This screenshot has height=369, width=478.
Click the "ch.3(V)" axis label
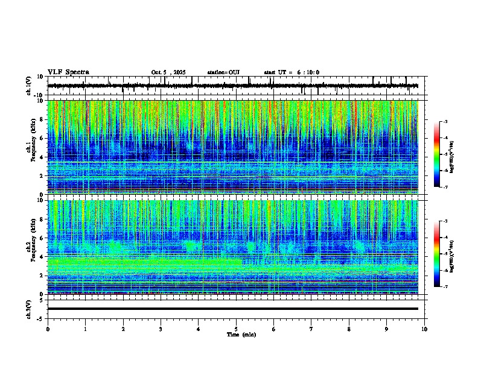coord(29,309)
